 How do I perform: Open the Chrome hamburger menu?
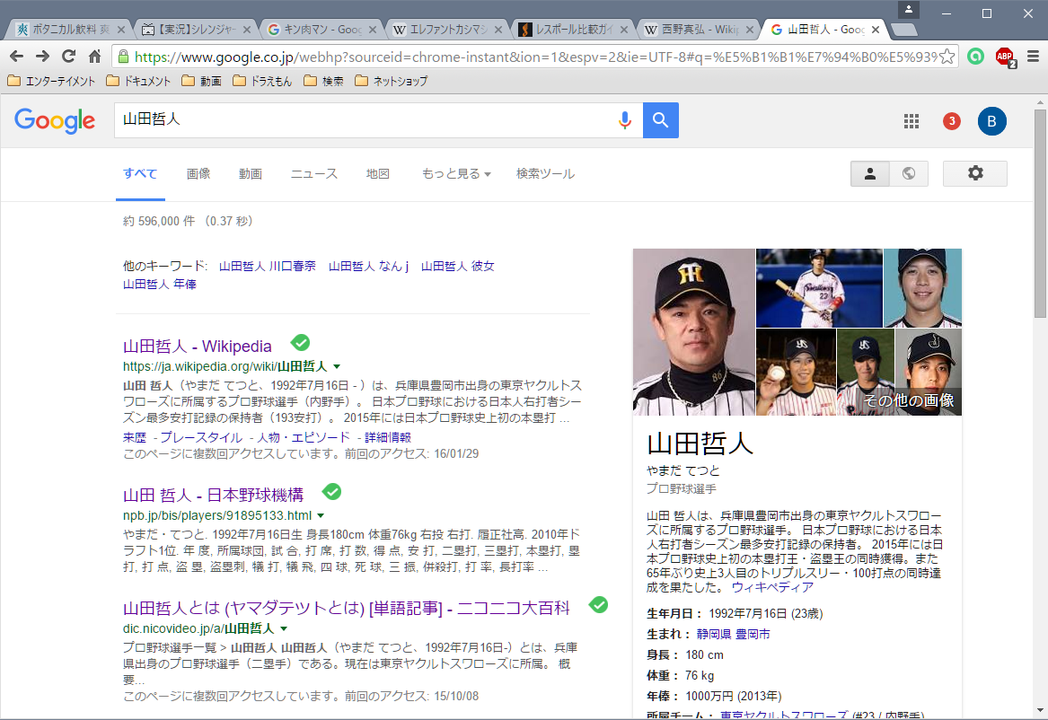(1033, 56)
